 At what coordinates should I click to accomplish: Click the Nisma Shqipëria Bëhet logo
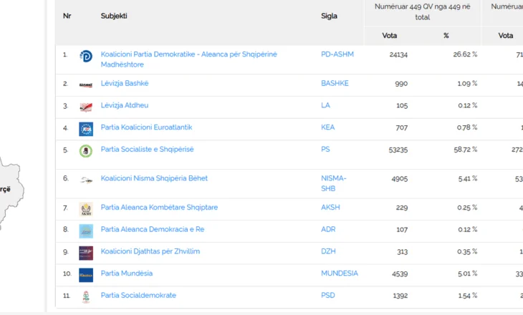click(x=86, y=180)
